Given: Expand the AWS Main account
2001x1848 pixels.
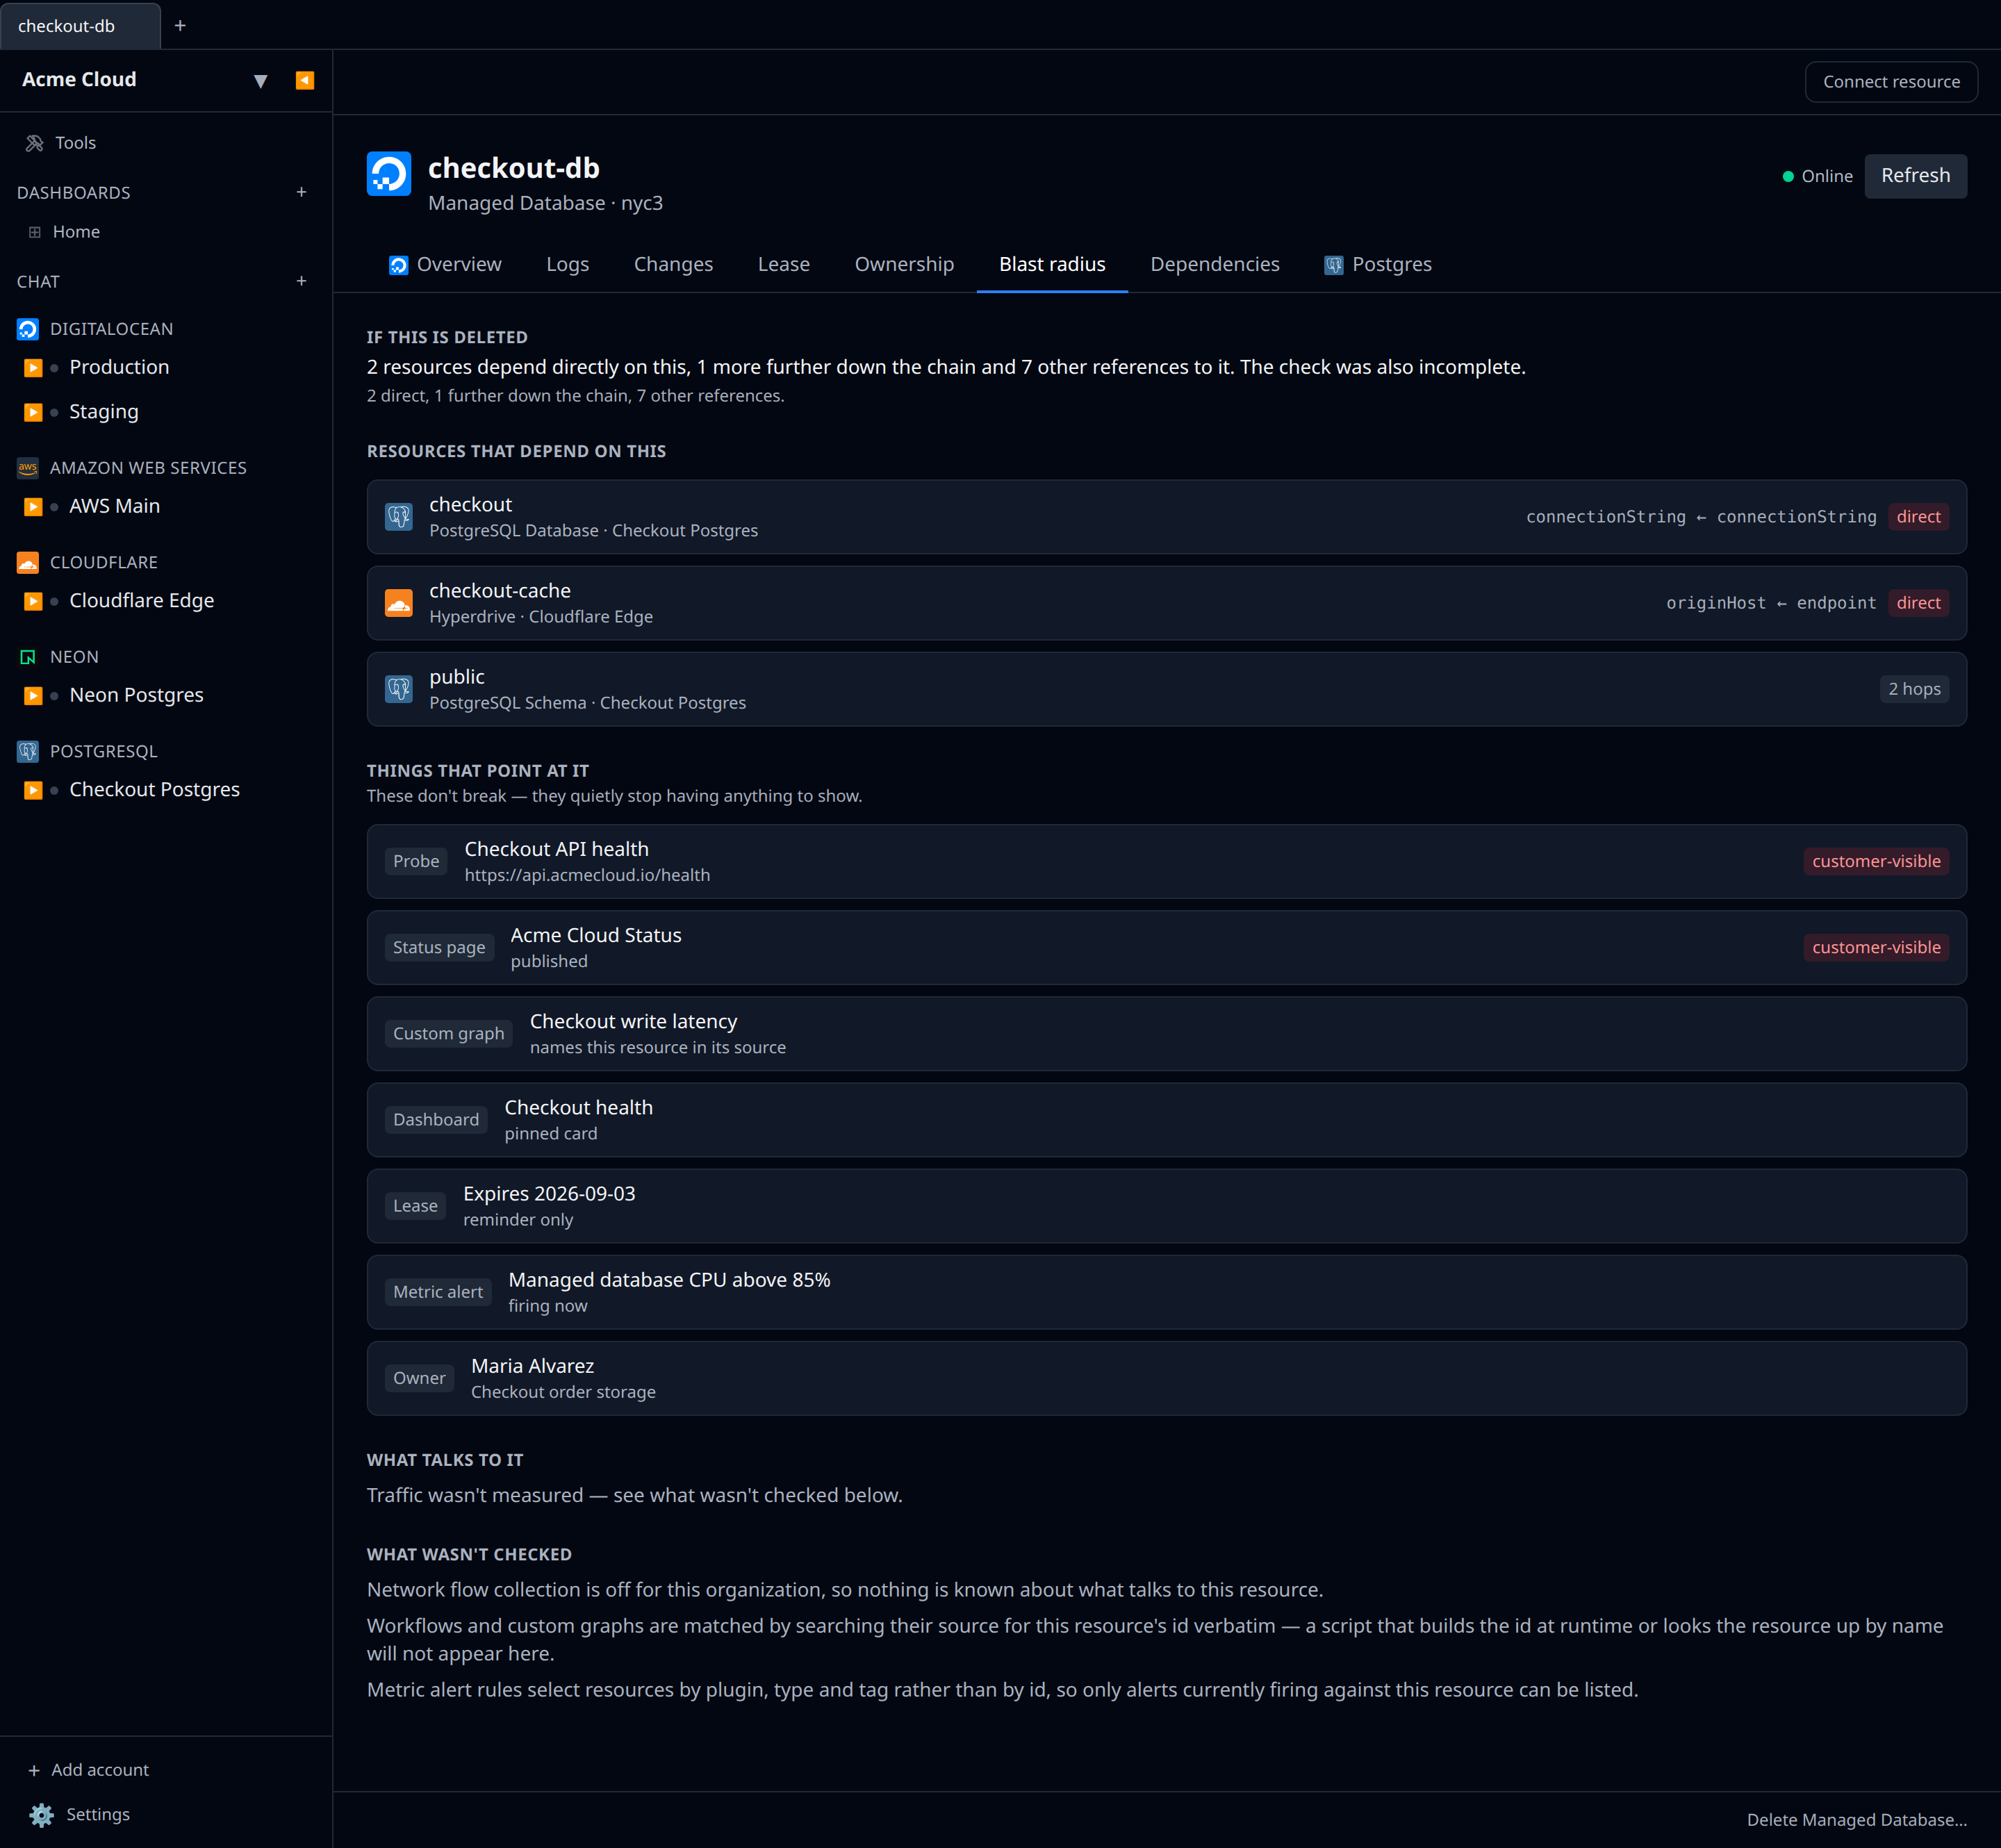Looking at the screenshot, I should 33,506.
